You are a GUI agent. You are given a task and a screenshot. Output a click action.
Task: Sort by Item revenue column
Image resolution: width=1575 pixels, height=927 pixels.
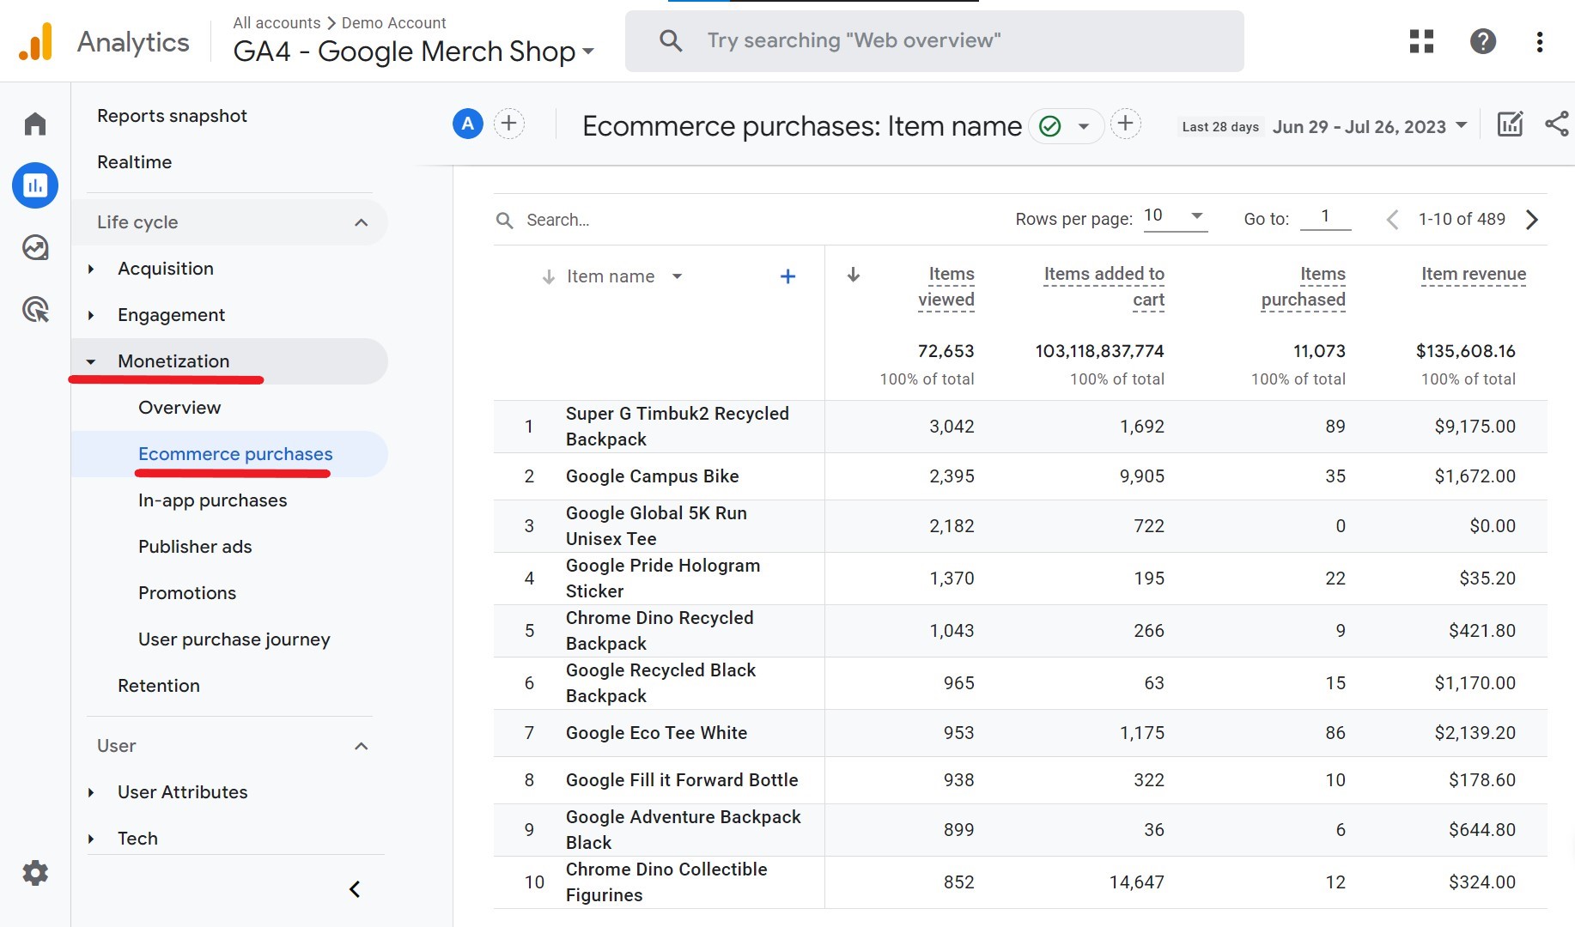click(x=1474, y=274)
